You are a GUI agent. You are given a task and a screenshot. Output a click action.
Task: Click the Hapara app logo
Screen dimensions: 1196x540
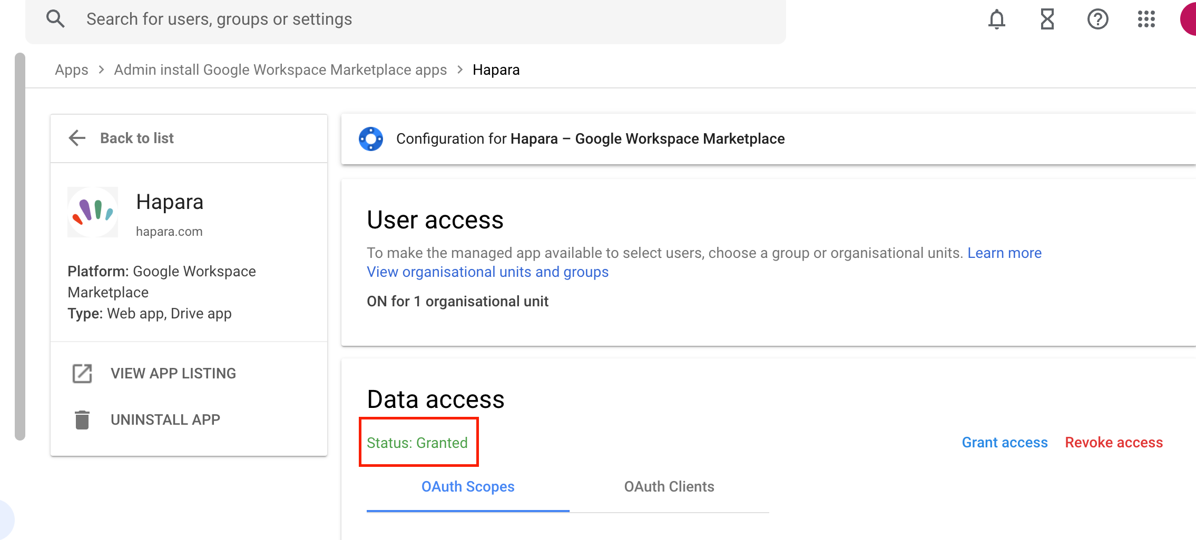[x=93, y=212]
